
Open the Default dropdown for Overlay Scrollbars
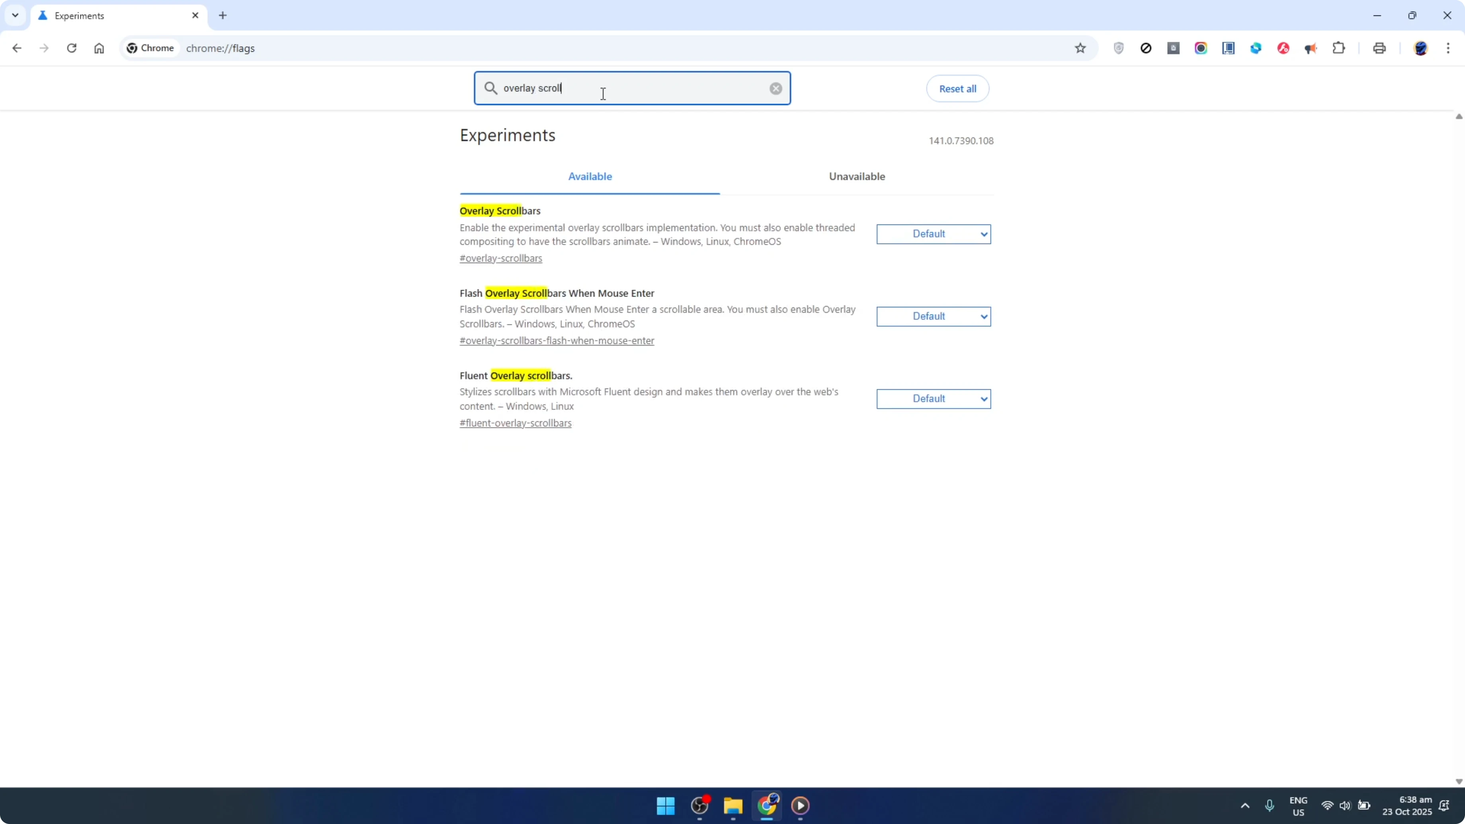[x=933, y=234]
